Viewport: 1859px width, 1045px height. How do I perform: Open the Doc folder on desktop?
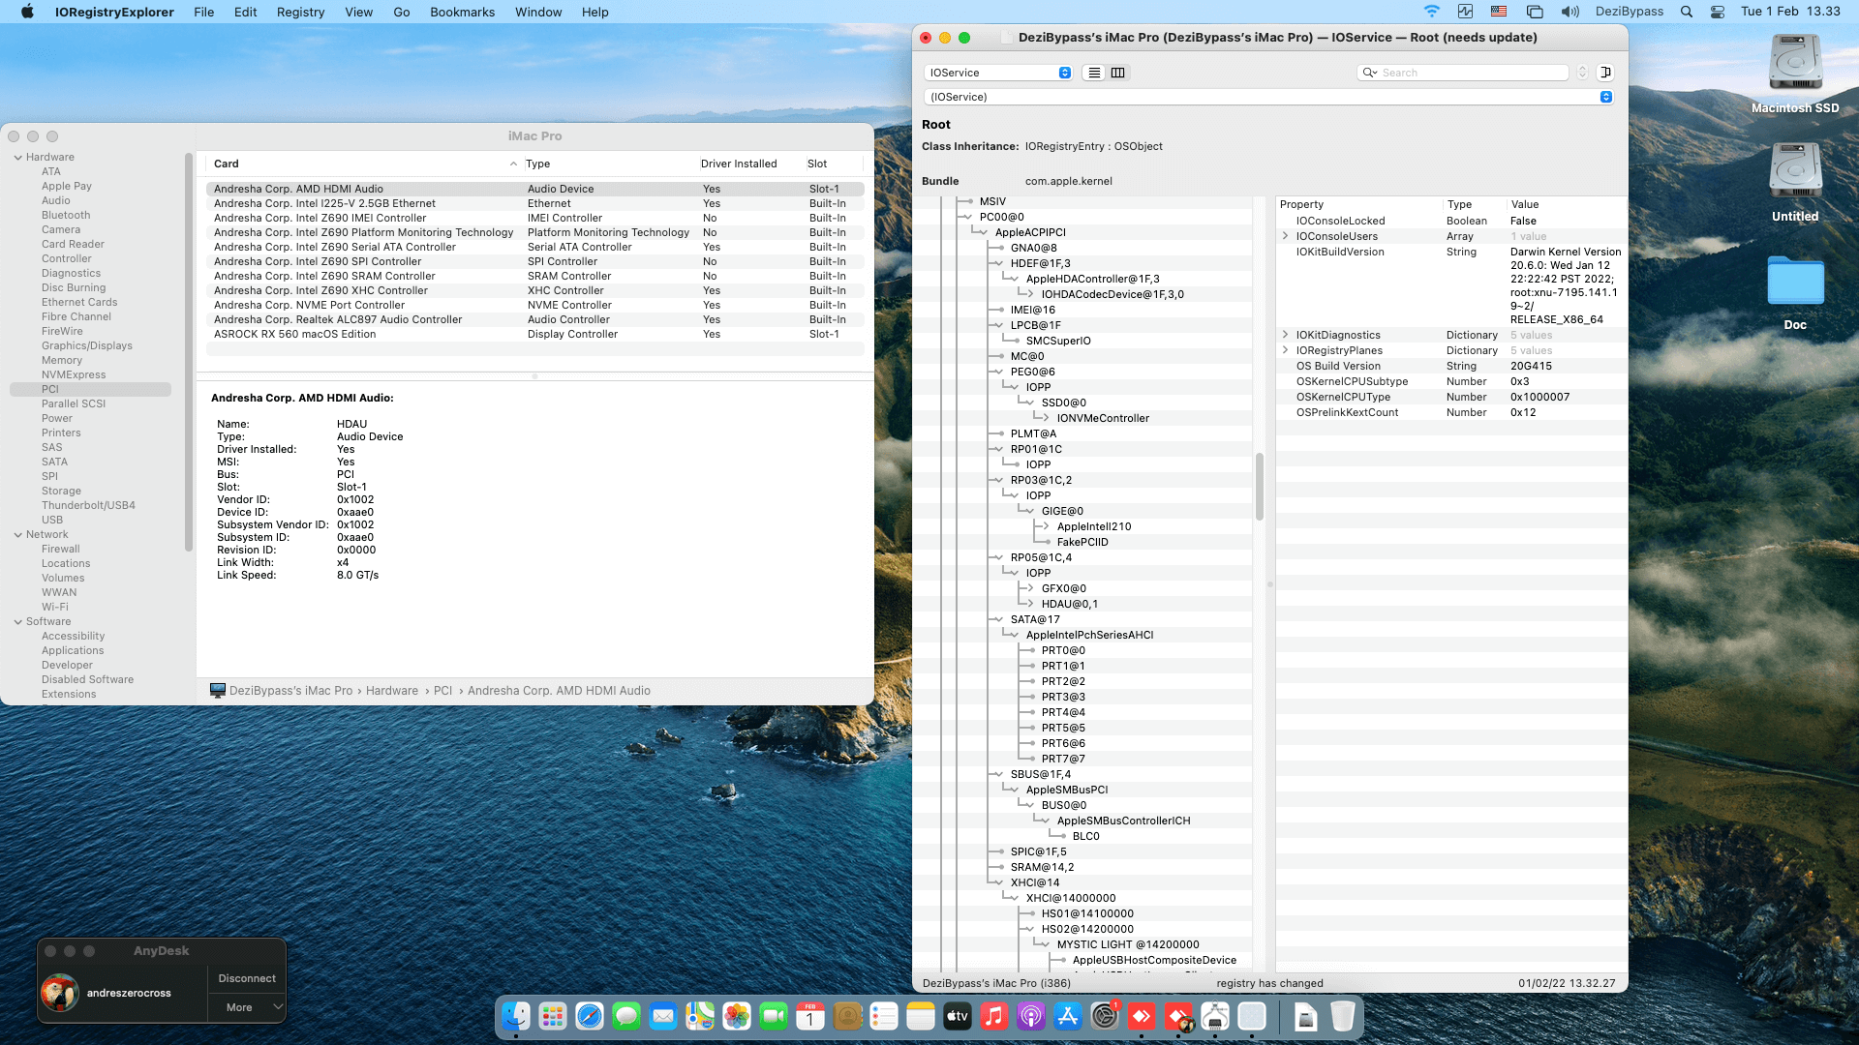point(1795,282)
